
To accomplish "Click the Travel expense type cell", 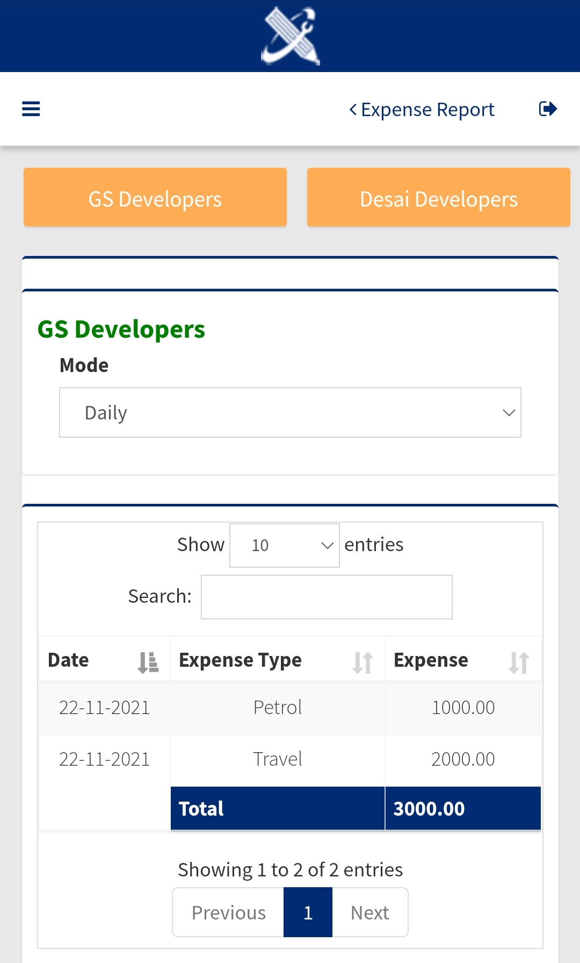I will coord(277,759).
